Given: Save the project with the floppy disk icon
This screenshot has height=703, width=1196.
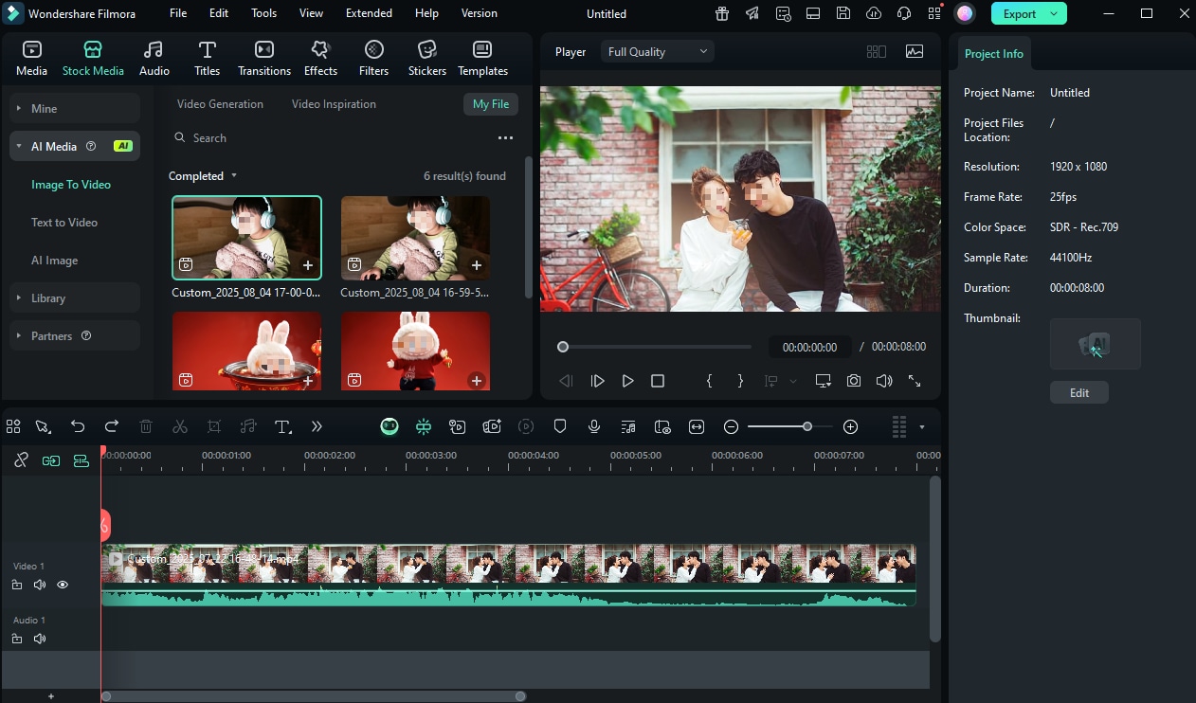Looking at the screenshot, I should pyautogui.click(x=843, y=13).
